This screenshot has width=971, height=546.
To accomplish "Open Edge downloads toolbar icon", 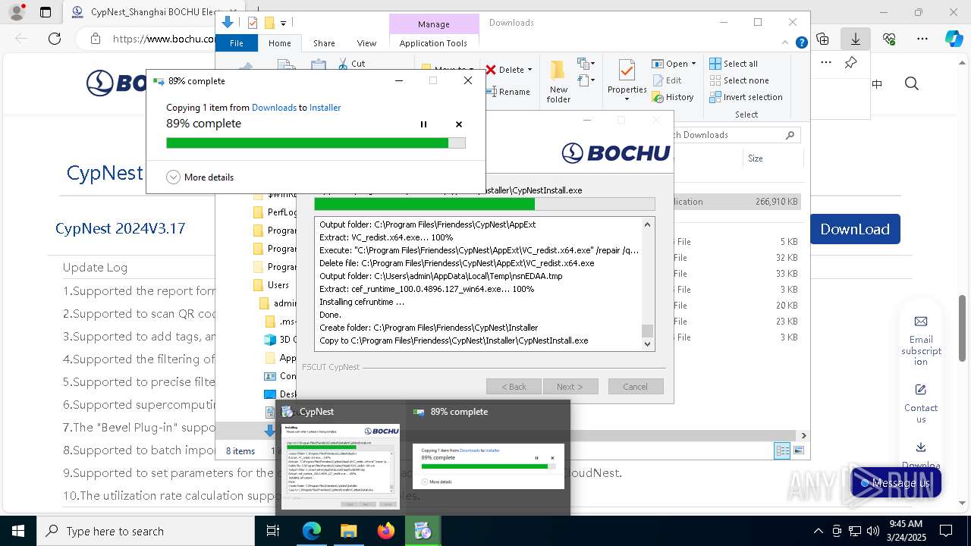I will [855, 39].
